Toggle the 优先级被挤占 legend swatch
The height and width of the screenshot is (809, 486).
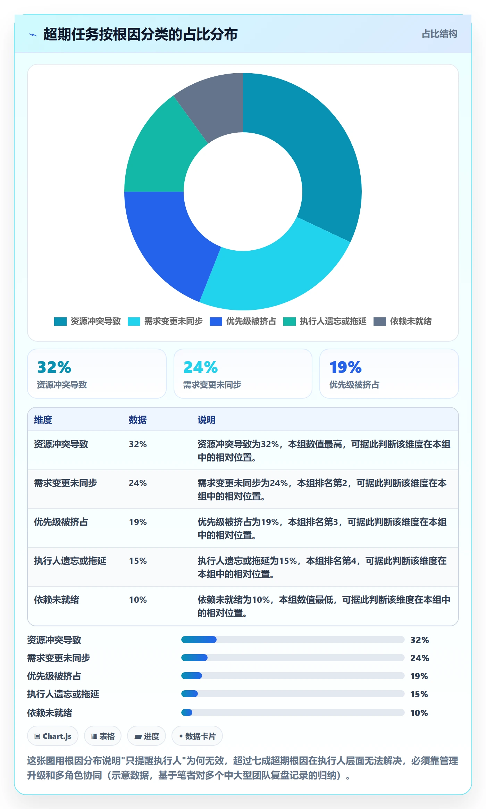[x=216, y=322]
